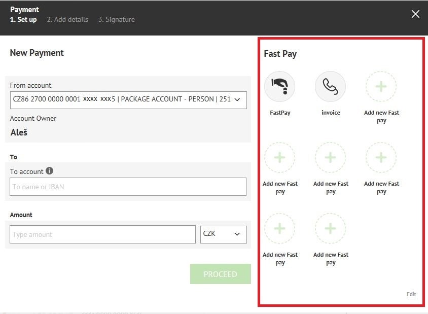The width and height of the screenshot is (428, 314).
Task: Add new Fast pay via plus beside invoice
Action: (x=381, y=87)
